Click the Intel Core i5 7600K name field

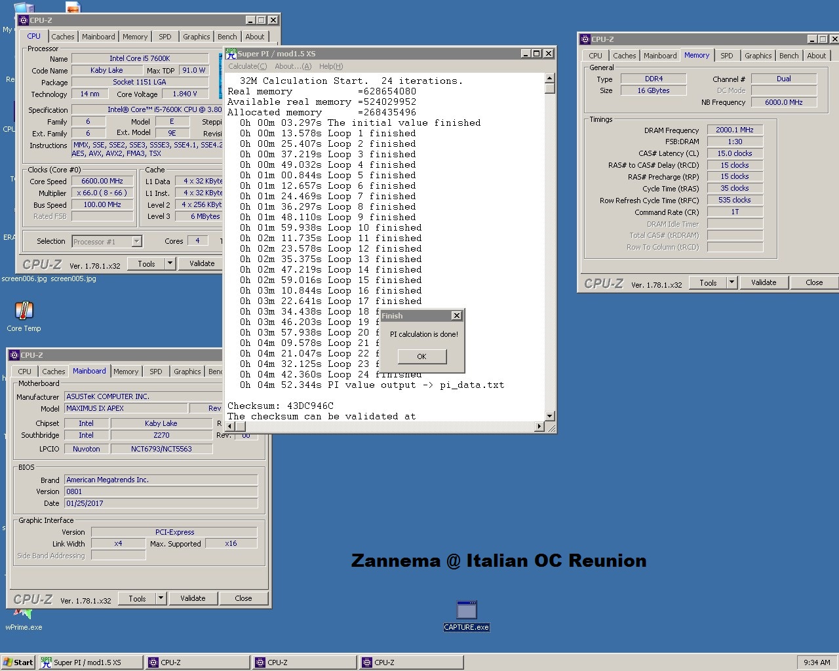pos(140,58)
